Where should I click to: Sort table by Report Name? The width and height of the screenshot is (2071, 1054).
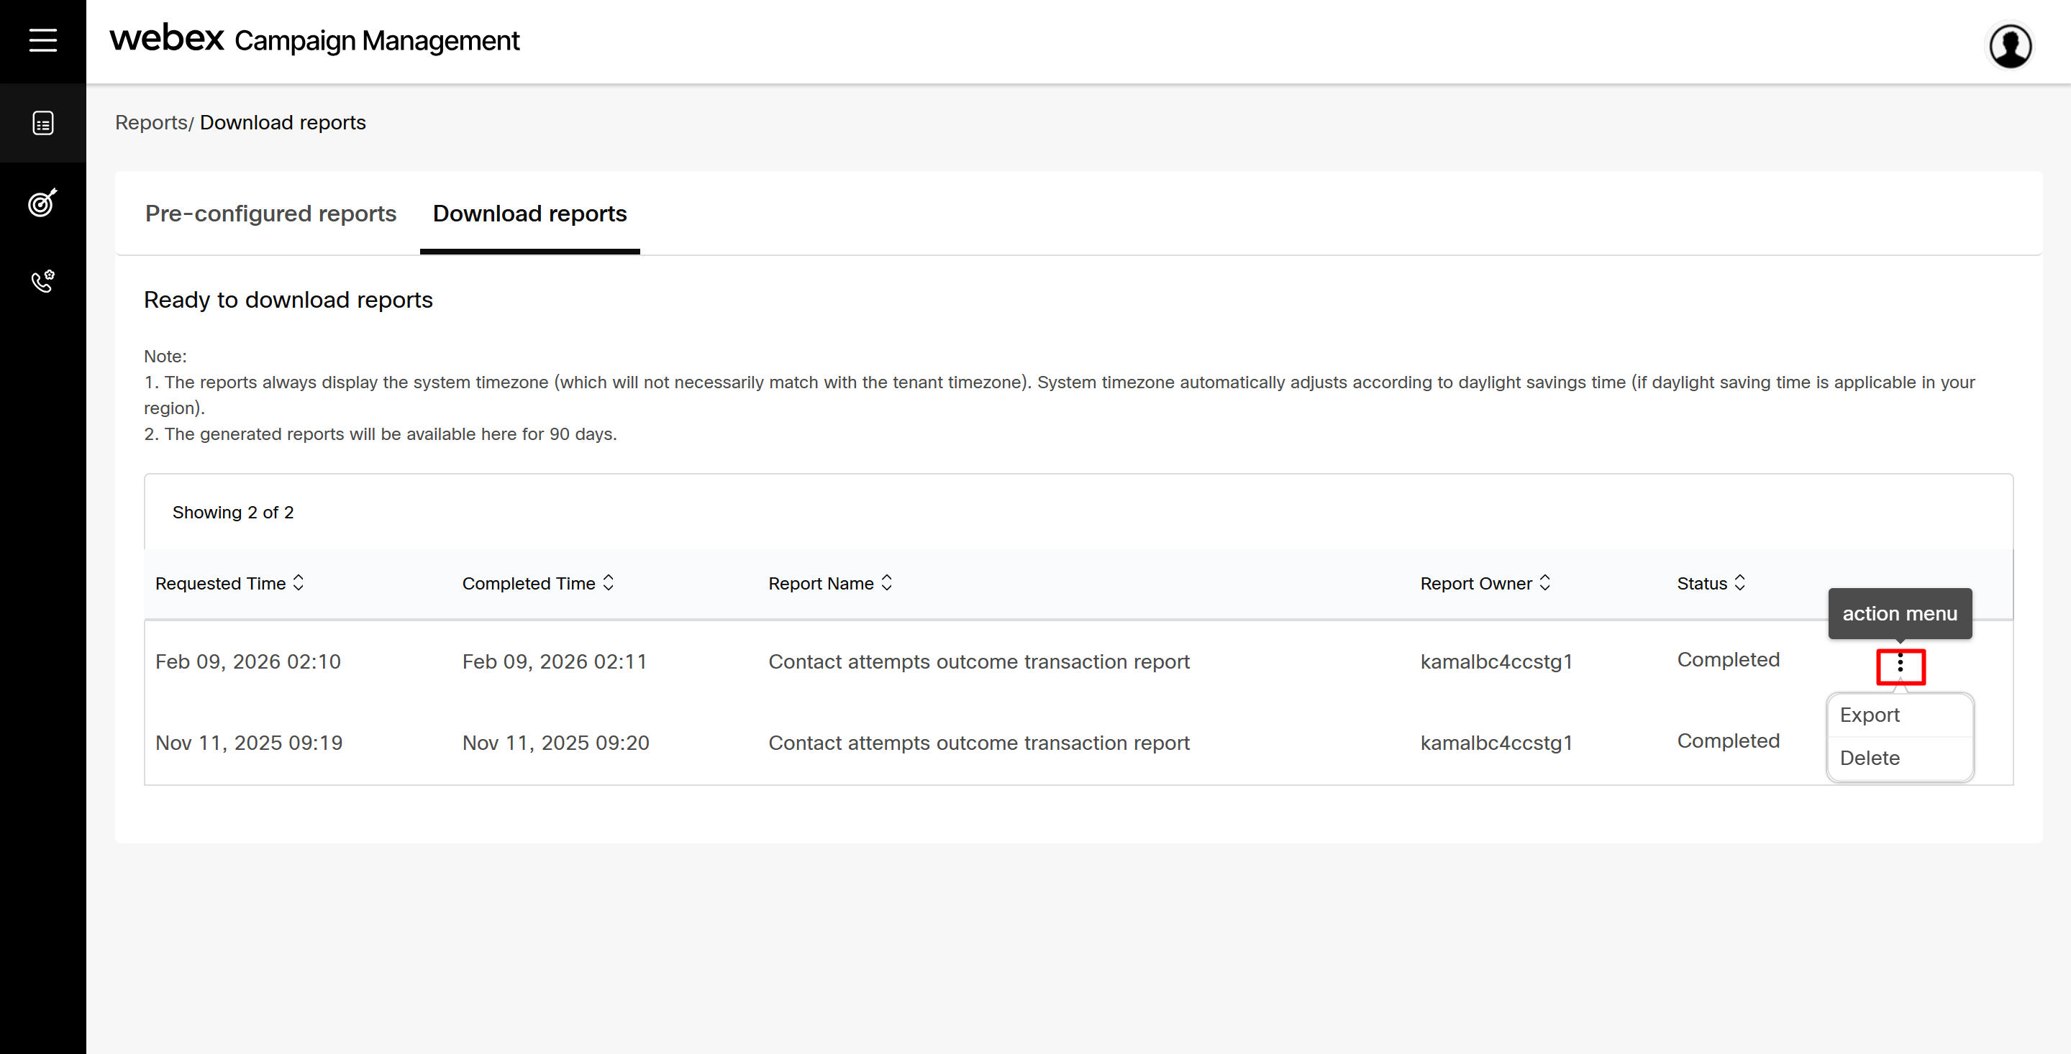(887, 583)
